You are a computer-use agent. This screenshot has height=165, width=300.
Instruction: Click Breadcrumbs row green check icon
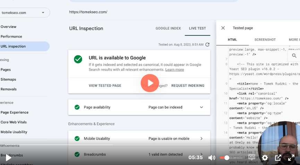(x=77, y=154)
